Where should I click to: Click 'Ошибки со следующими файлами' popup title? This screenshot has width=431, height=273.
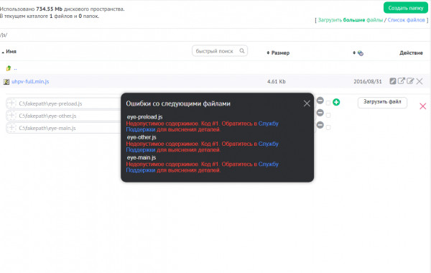click(x=178, y=103)
